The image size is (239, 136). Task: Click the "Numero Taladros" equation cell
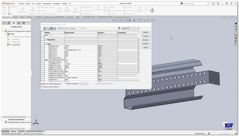pyautogui.click(x=81, y=78)
